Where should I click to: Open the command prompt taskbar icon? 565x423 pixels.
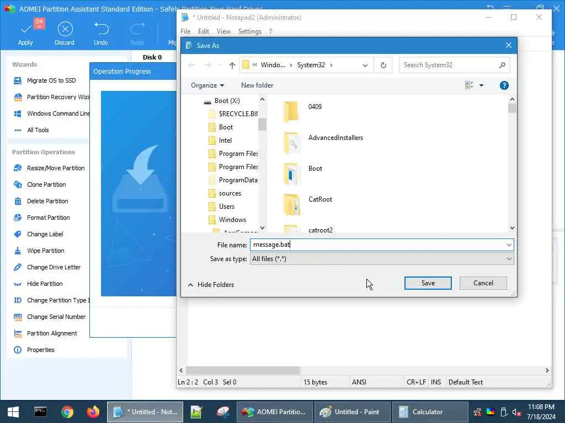[40, 412]
